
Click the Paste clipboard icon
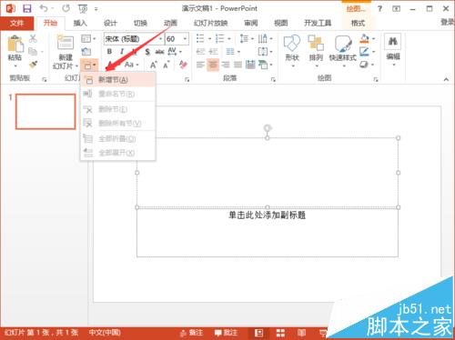tap(15, 44)
